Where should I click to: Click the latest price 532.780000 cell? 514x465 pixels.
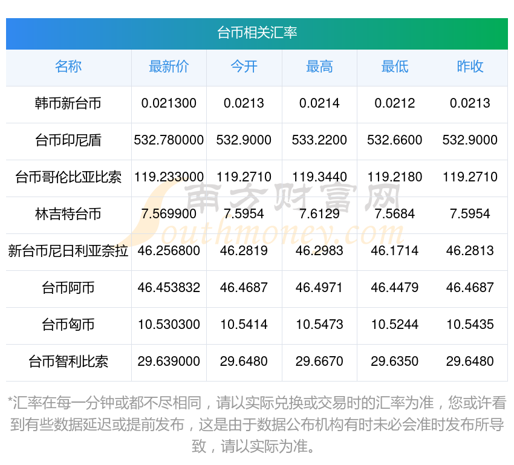tap(169, 141)
